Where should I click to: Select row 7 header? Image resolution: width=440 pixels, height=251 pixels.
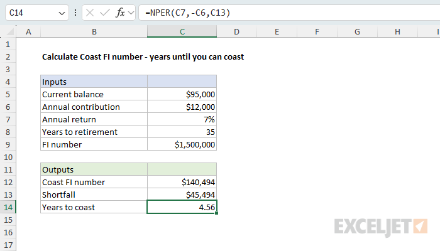point(8,120)
